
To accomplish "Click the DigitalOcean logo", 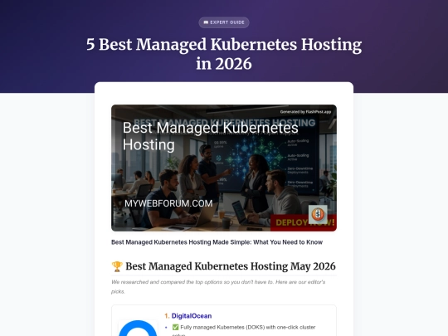I will tap(138, 328).
